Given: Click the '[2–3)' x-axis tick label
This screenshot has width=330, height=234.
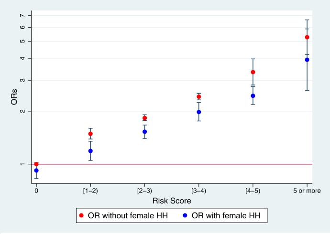Looking at the screenshot, I should (144, 191).
